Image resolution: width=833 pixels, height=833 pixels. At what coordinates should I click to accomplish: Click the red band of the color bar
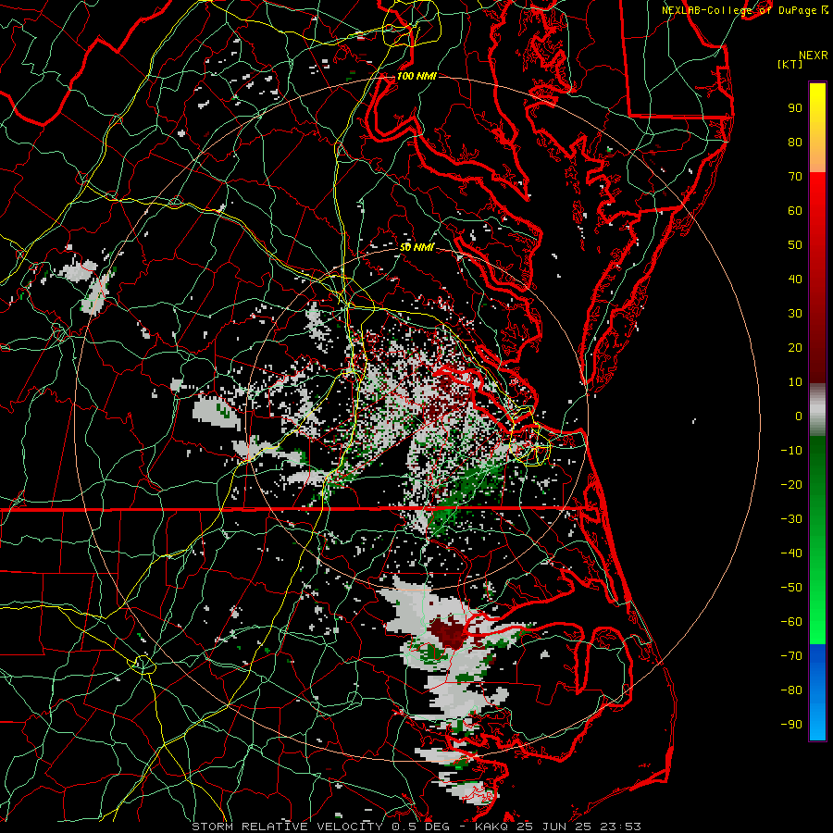coord(817,276)
